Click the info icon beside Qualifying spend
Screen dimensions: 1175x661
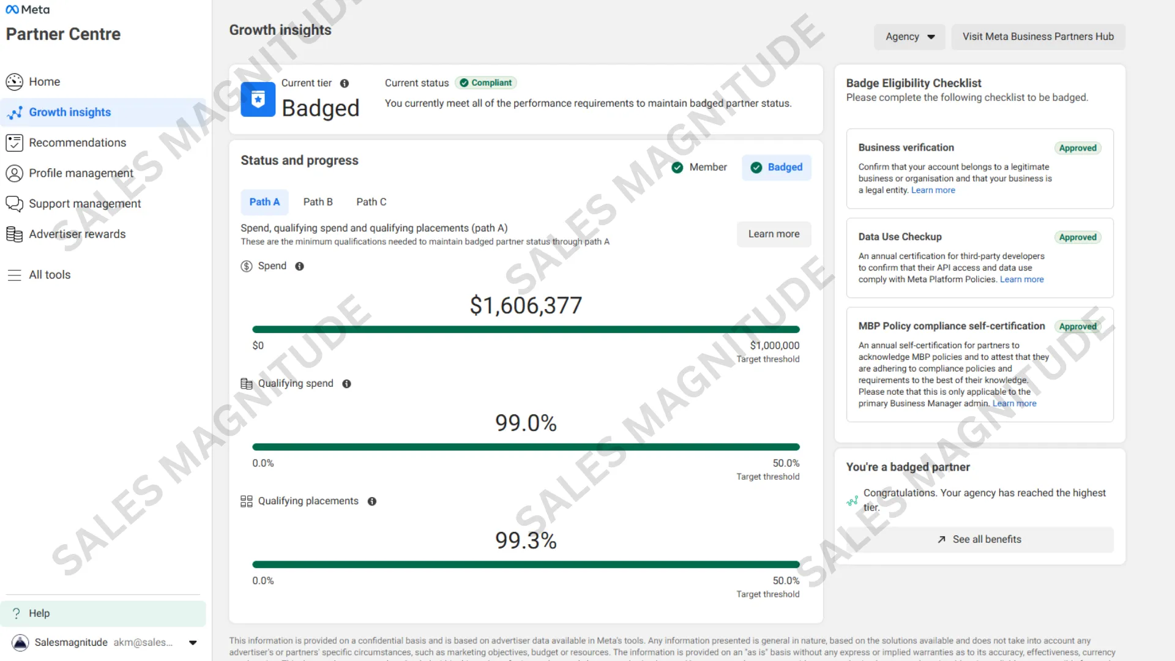(x=346, y=384)
